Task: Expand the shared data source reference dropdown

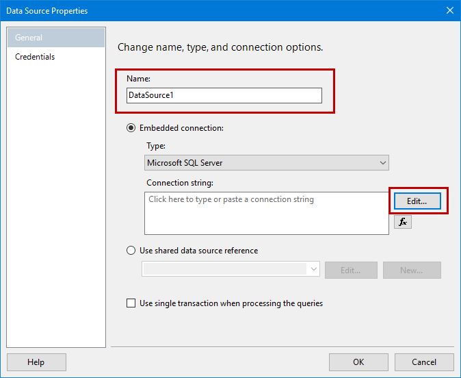Action: point(314,270)
